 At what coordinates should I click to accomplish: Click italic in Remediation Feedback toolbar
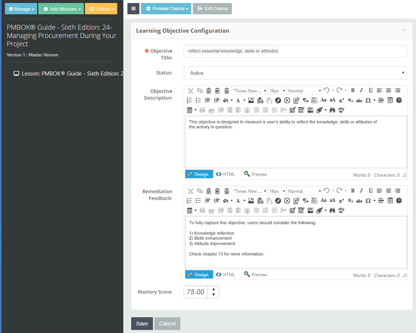point(361,191)
